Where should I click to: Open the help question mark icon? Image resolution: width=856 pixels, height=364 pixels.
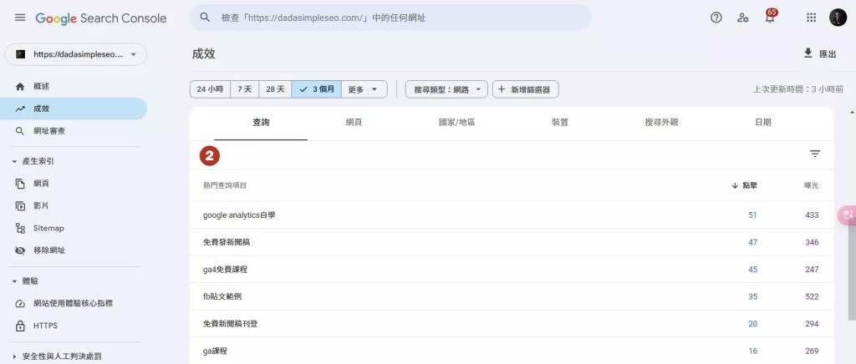point(716,18)
